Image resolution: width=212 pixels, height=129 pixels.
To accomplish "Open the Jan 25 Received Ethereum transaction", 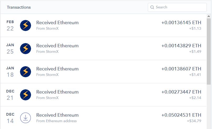I will tap(57, 46).
